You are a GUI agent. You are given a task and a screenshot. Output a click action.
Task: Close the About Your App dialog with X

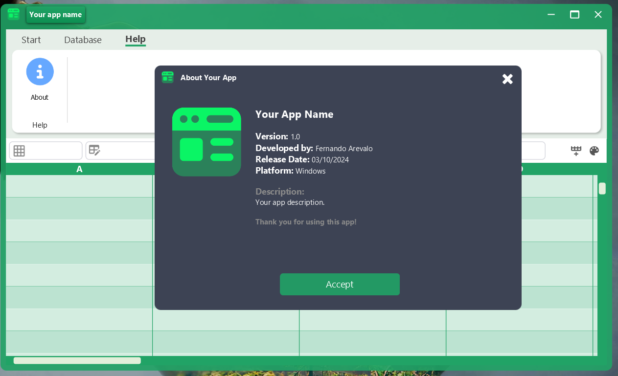(x=507, y=79)
